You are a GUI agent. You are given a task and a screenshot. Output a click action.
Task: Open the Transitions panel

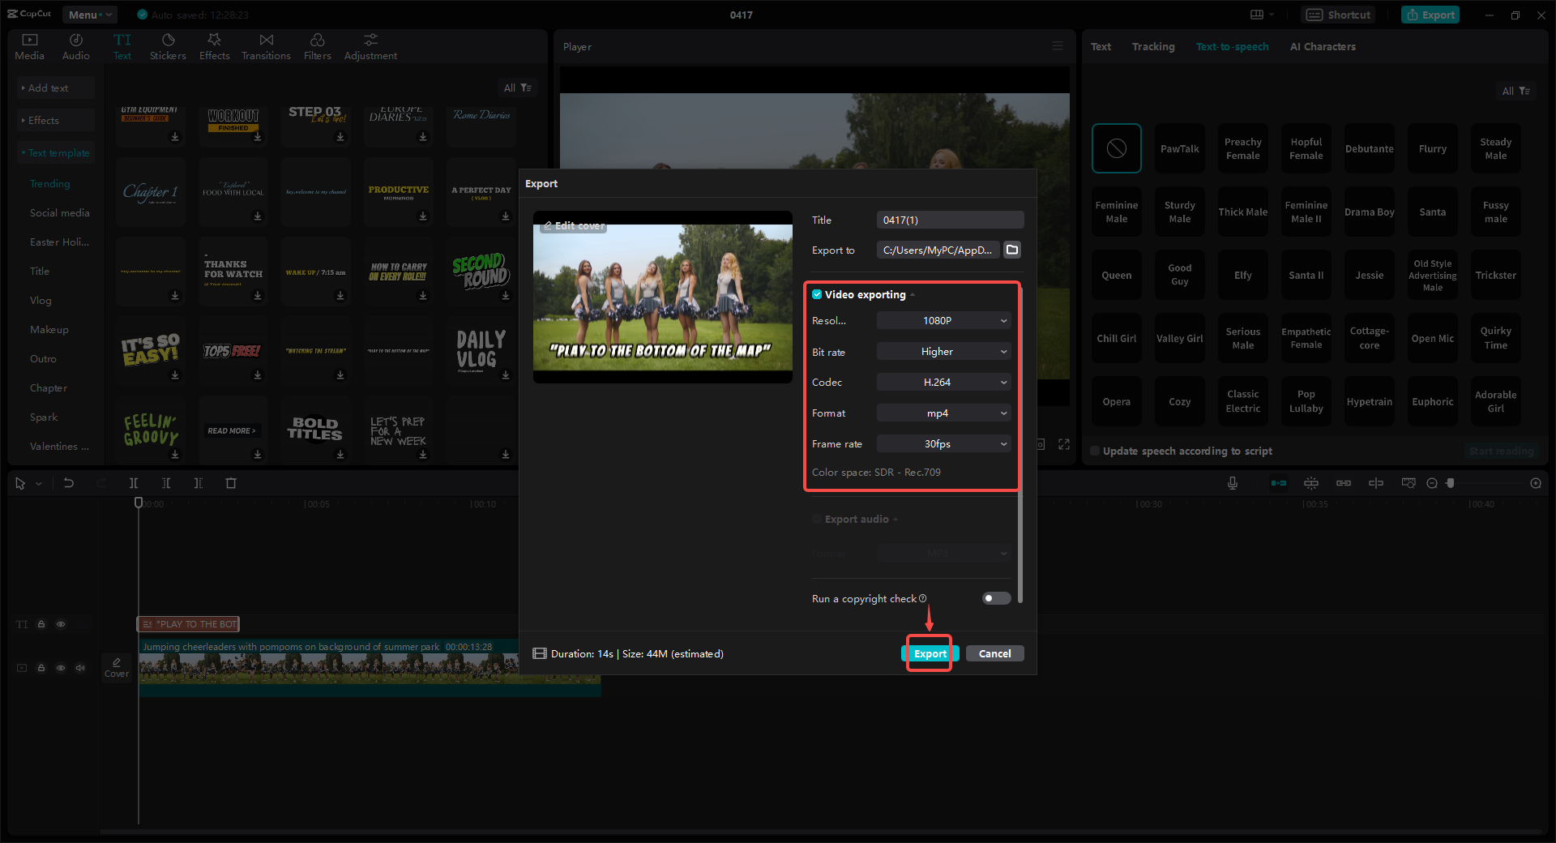tap(266, 47)
